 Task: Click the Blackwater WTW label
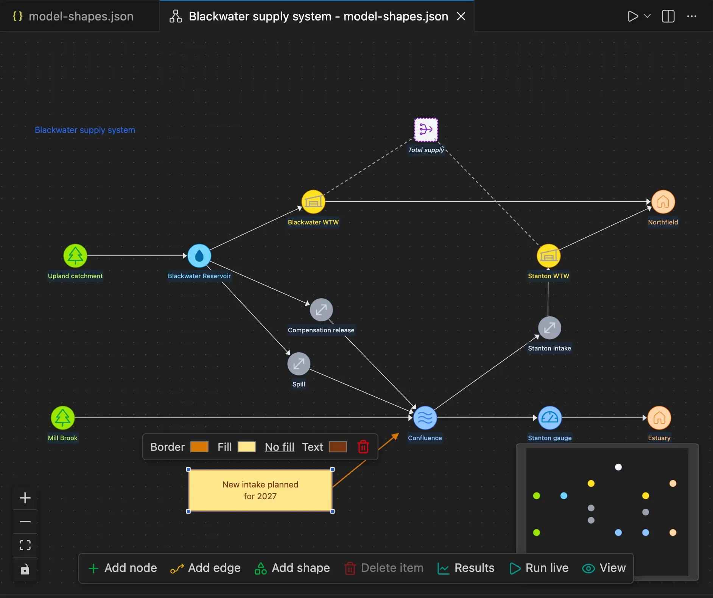pyautogui.click(x=313, y=222)
